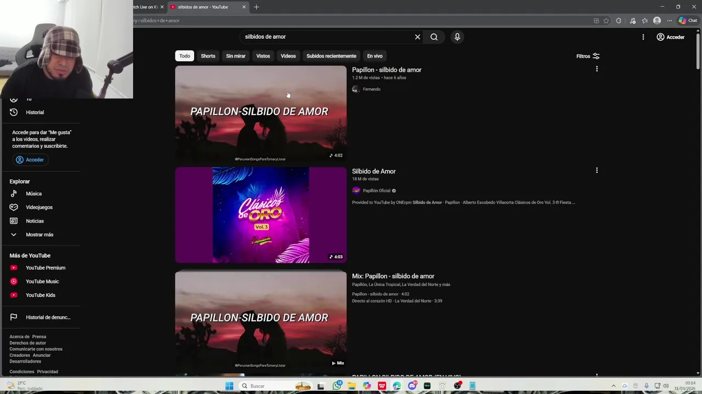Open the Filtros search filters
Image resolution: width=702 pixels, height=394 pixels.
[x=588, y=56]
